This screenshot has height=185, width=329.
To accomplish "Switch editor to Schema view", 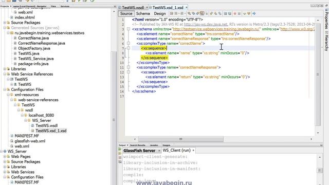I will pyautogui.click(x=143, y=13).
